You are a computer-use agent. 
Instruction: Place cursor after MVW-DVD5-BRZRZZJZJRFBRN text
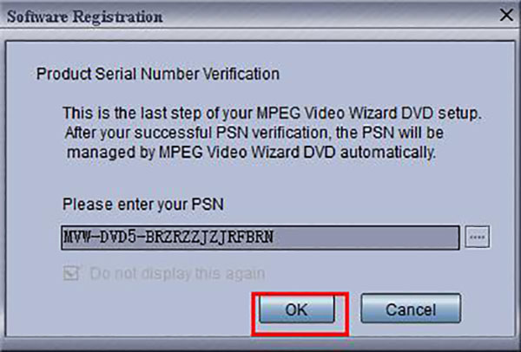point(274,238)
